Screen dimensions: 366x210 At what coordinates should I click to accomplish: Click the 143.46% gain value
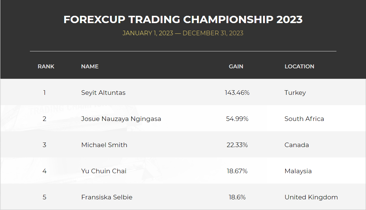pos(237,93)
